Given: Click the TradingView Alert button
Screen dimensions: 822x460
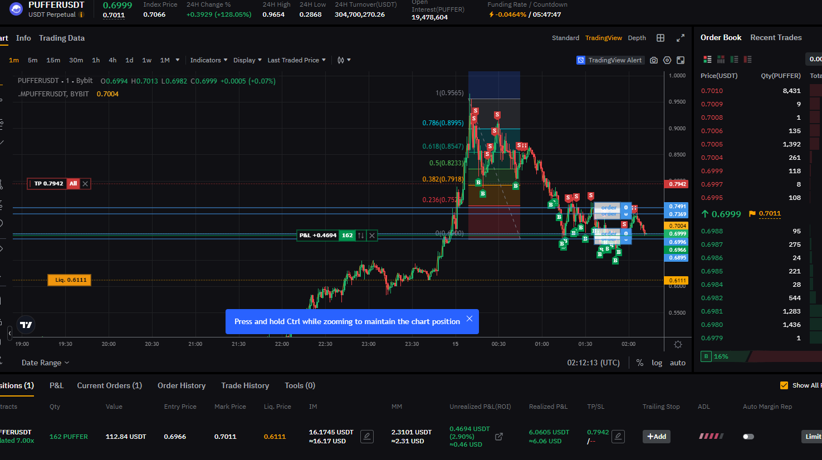Looking at the screenshot, I should coord(610,60).
